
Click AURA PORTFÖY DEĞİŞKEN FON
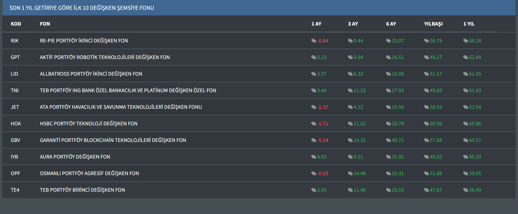click(x=75, y=157)
